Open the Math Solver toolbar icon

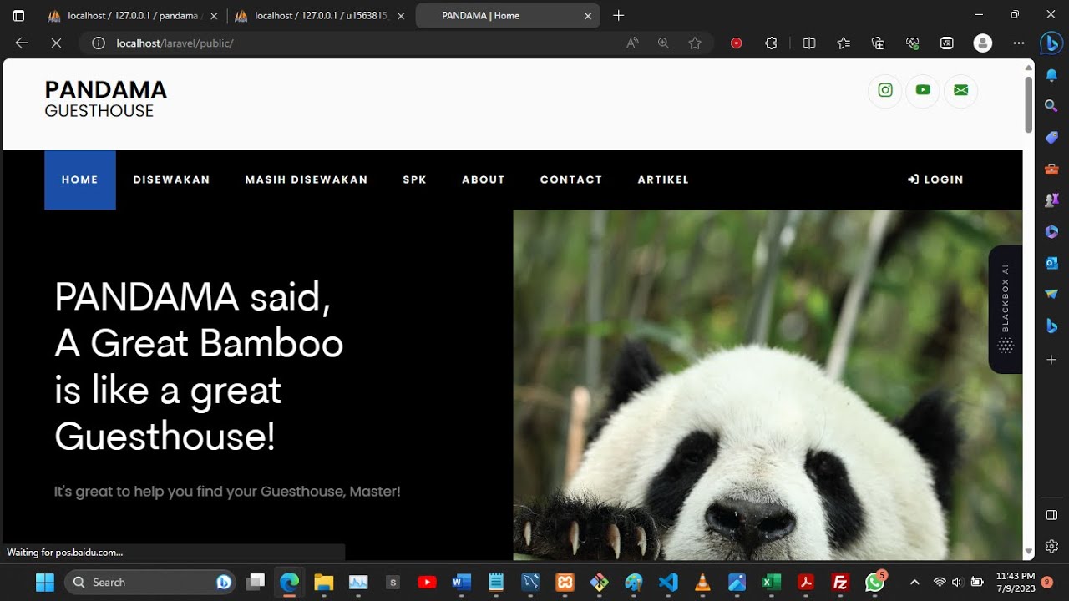click(947, 43)
